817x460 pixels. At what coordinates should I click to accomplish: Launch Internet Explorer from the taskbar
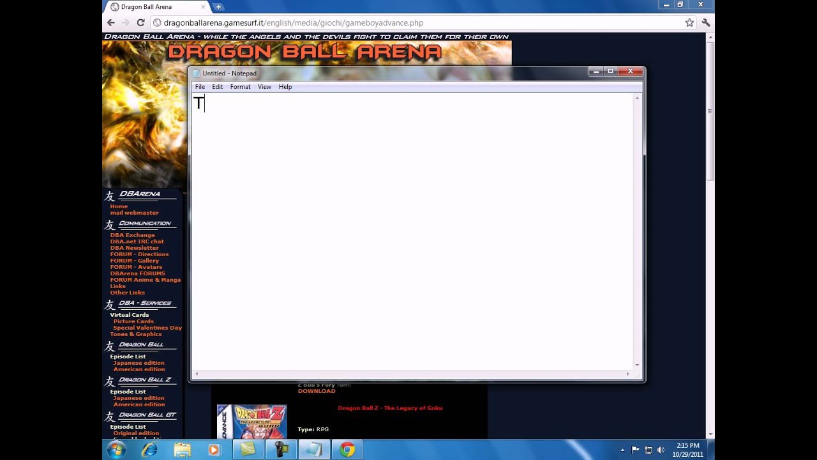tap(149, 450)
